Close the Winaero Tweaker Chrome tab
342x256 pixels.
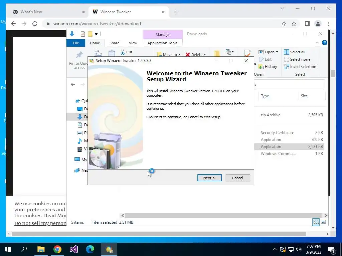tap(163, 12)
